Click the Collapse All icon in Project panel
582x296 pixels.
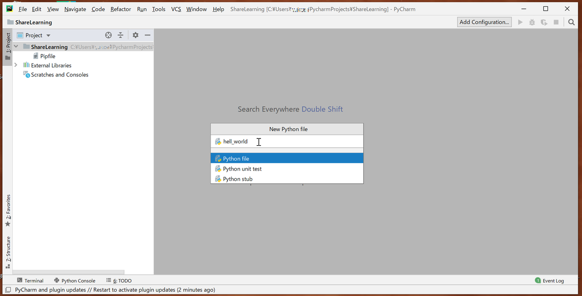point(121,35)
